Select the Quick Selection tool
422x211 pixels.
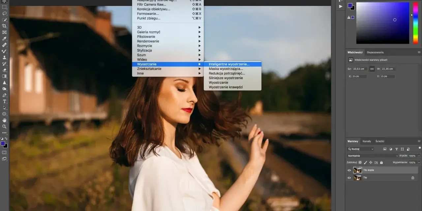tap(4, 20)
